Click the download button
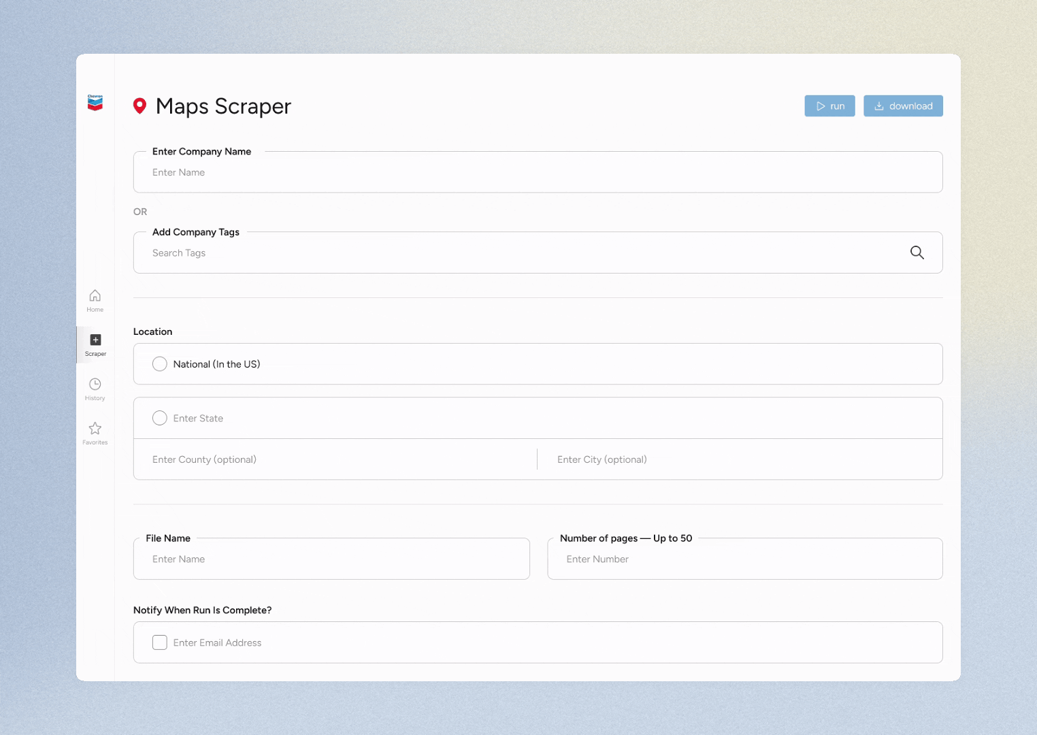Screen dimensions: 1037x735 click(903, 106)
